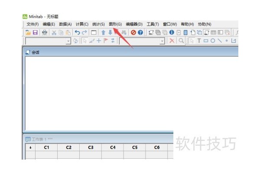
Task: Click the red X delete icon
Action: click(172, 41)
